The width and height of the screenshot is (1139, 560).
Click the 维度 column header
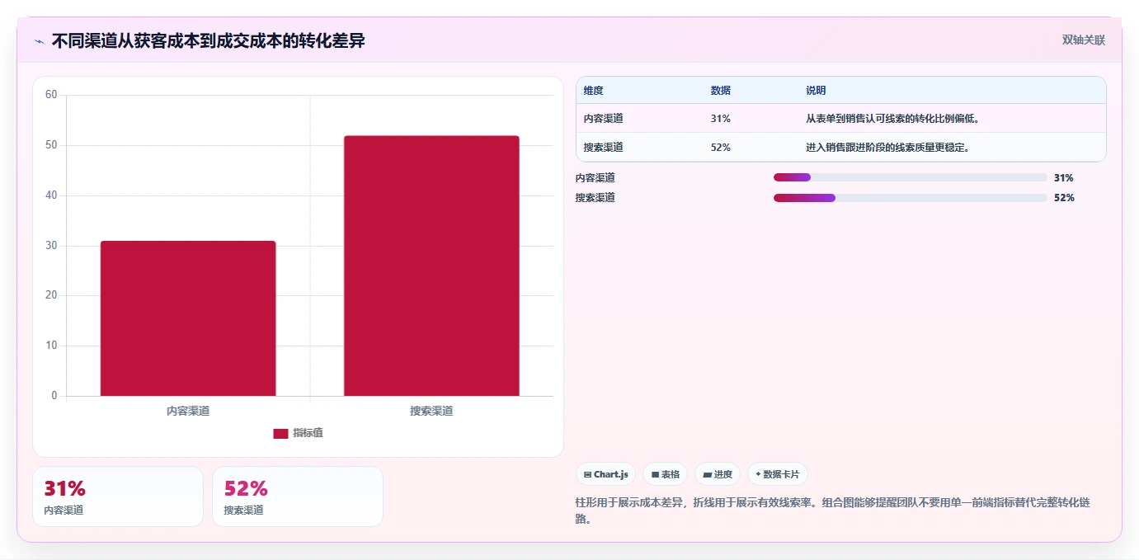point(593,91)
